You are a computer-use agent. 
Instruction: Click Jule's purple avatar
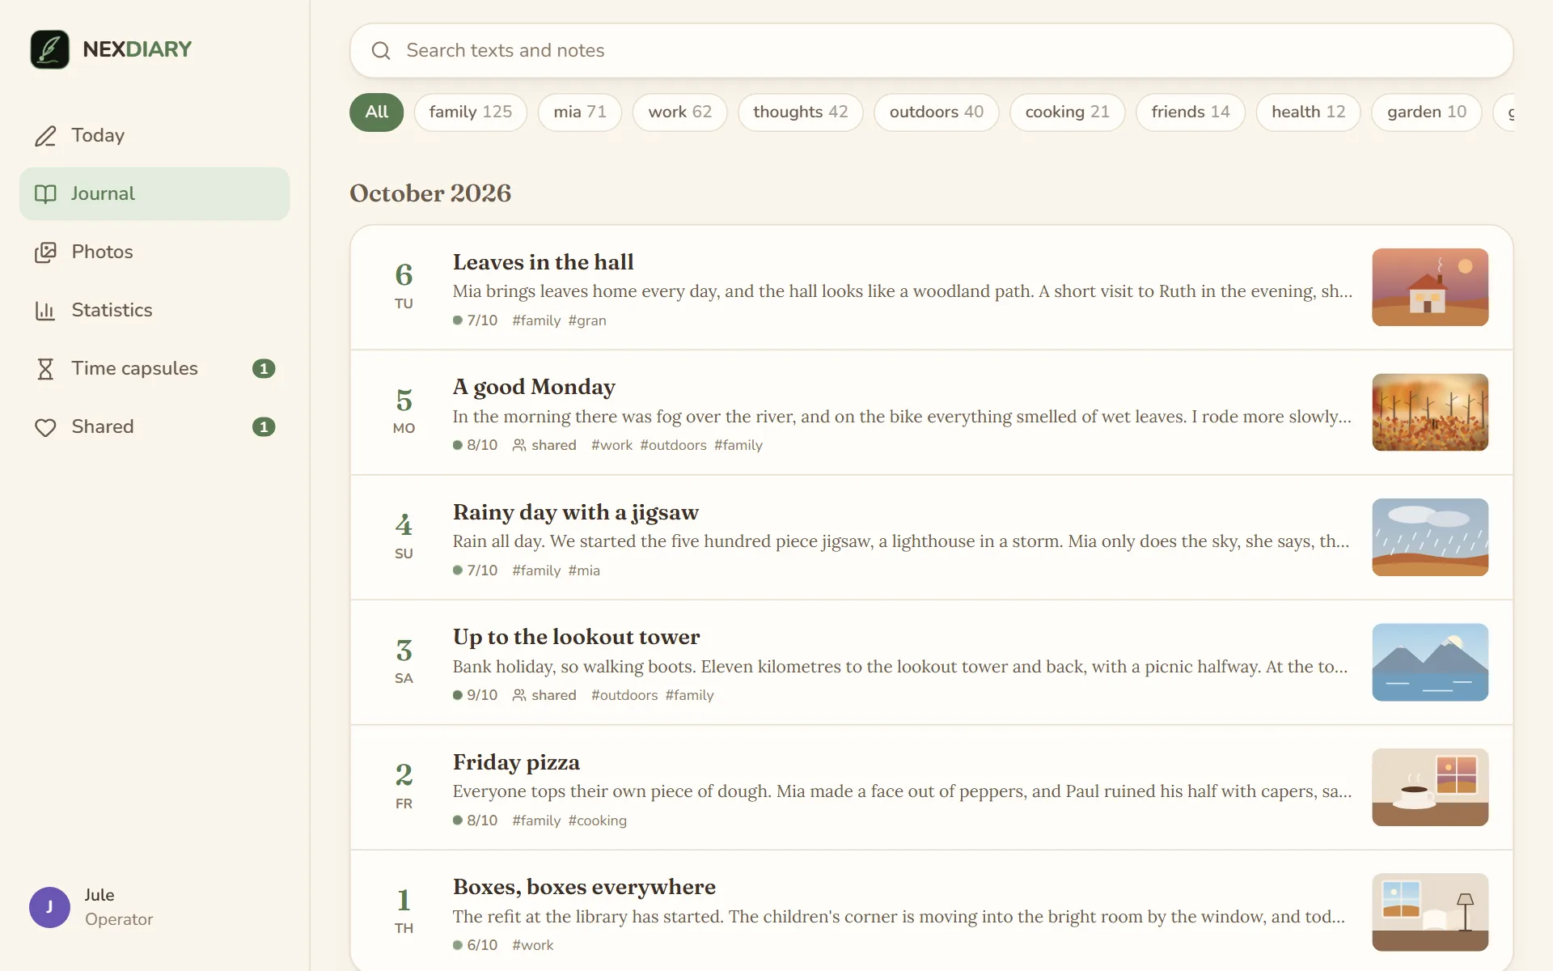click(49, 907)
